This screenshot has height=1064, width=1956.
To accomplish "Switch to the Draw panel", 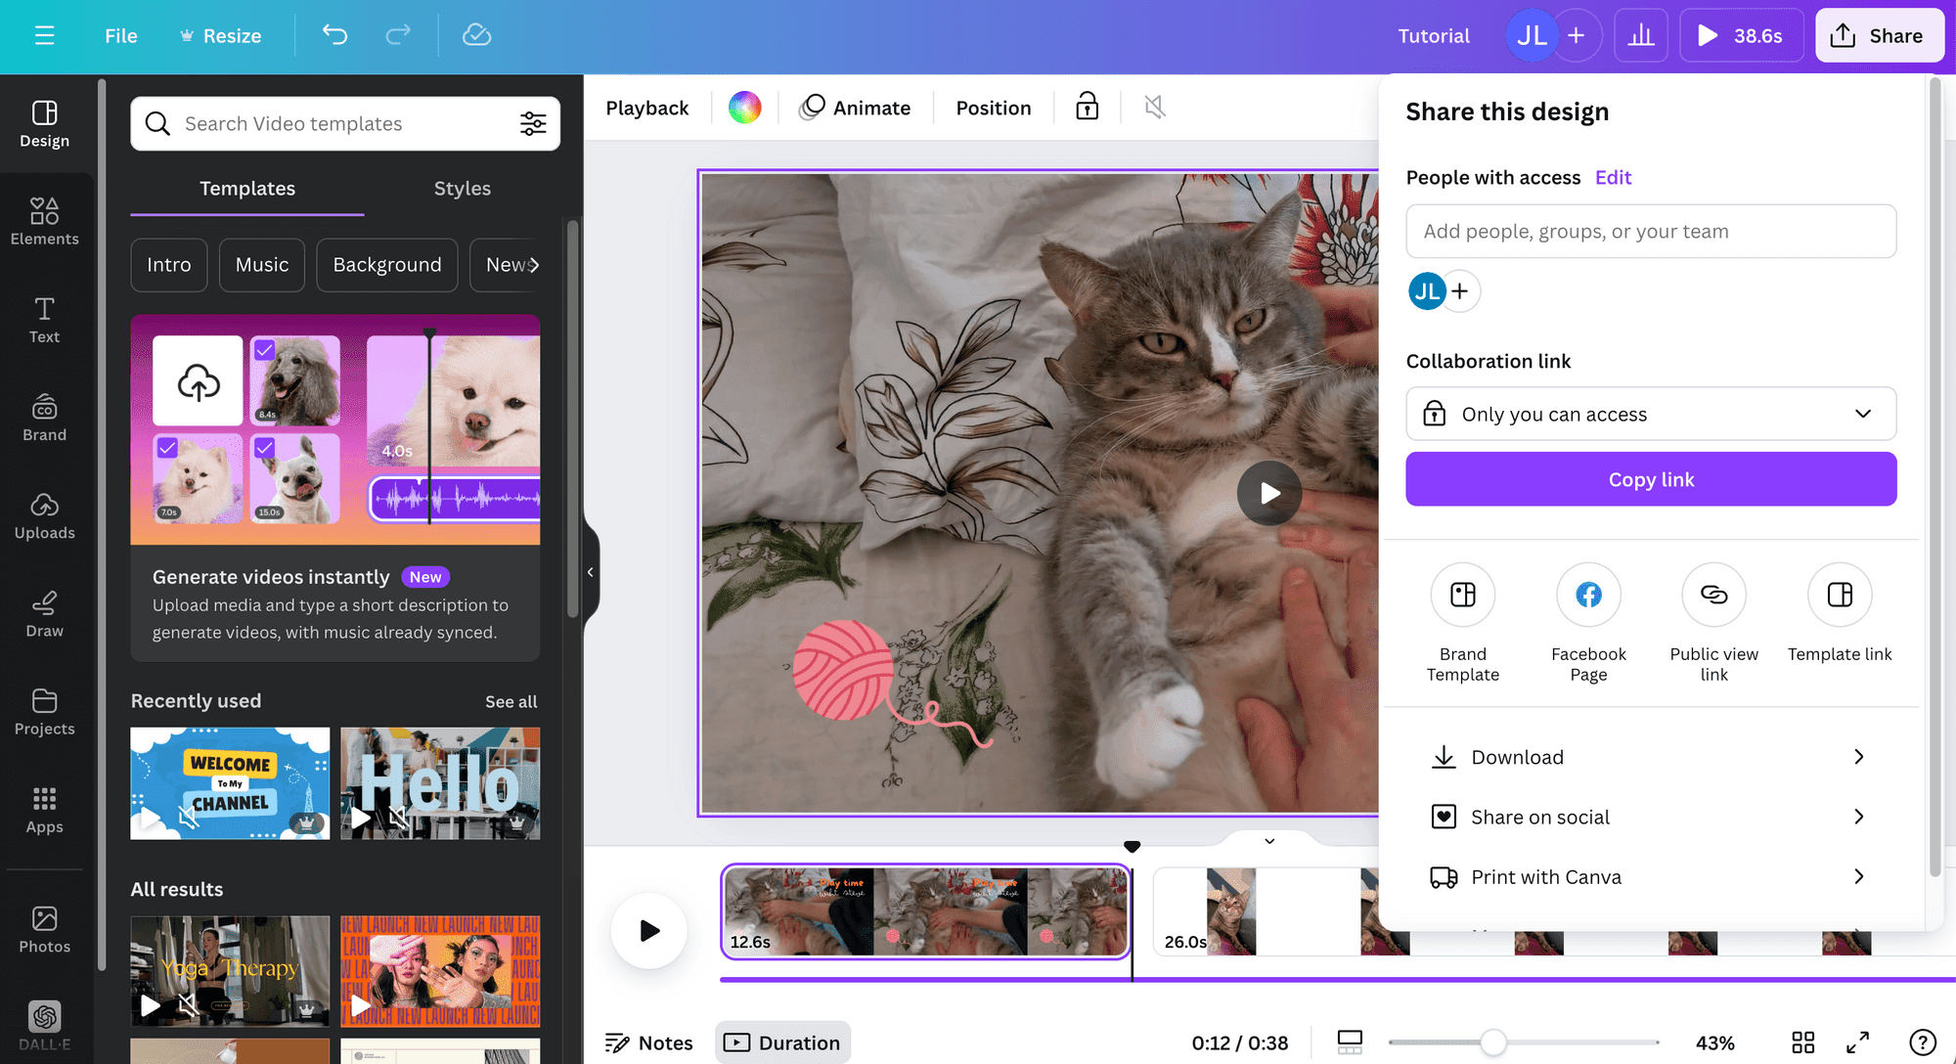I will click(44, 614).
